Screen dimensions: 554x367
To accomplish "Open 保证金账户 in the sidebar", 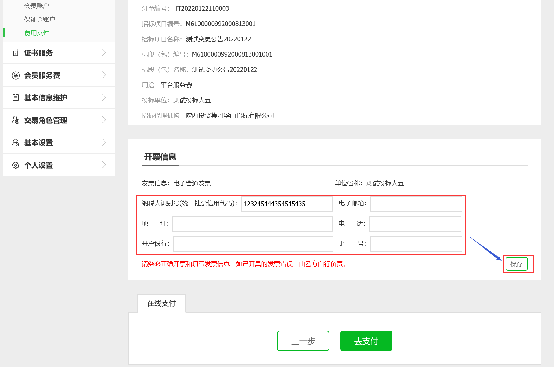I will click(40, 19).
